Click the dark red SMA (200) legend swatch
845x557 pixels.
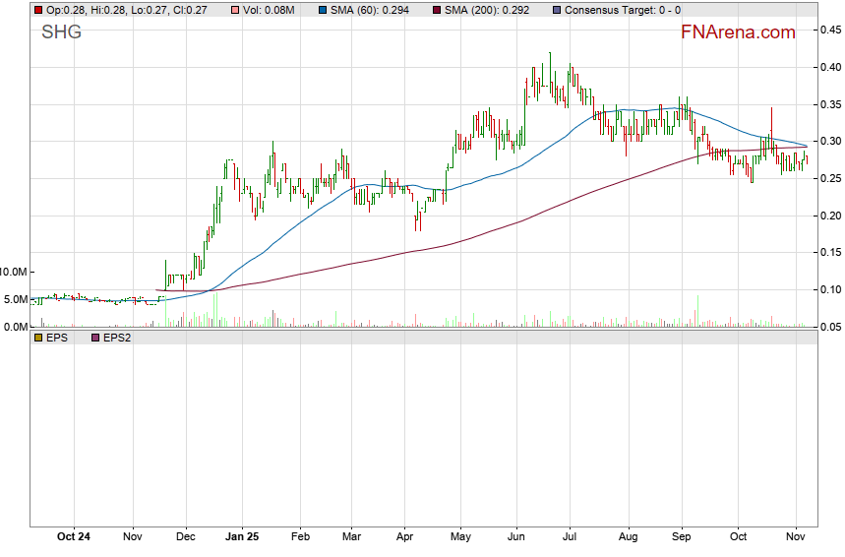(x=438, y=9)
